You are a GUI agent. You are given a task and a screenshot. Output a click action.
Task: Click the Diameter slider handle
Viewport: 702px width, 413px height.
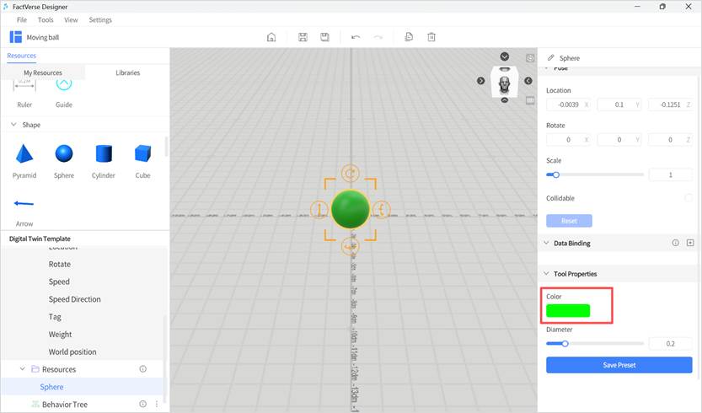(565, 344)
